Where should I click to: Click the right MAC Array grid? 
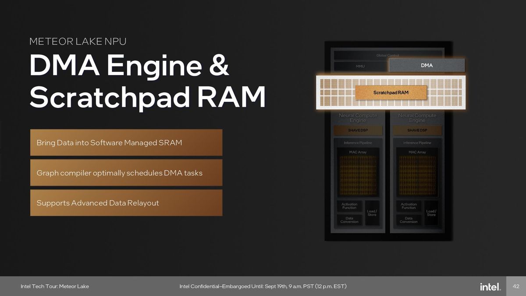[417, 175]
